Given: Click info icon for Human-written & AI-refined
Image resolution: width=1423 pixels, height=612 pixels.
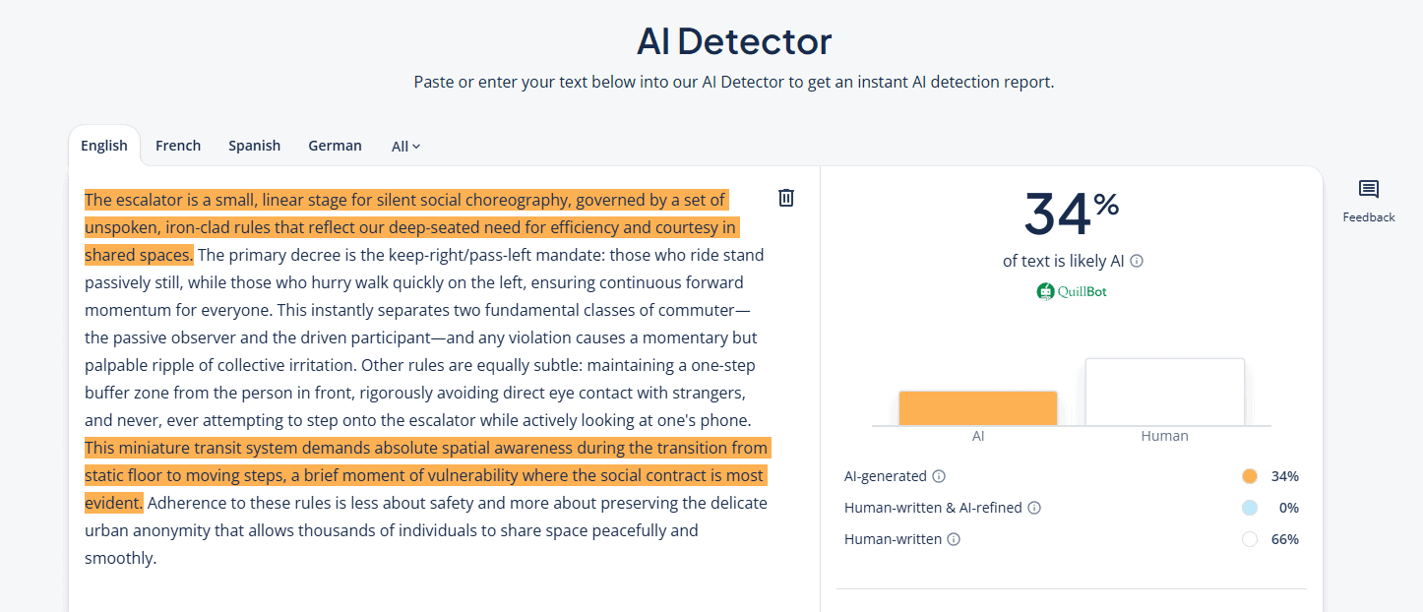Looking at the screenshot, I should (x=1034, y=508).
